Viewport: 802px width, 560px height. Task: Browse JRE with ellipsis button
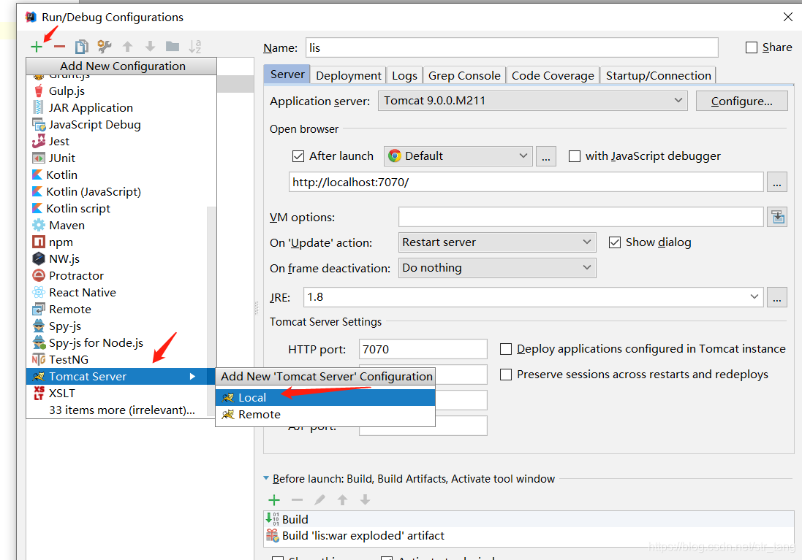click(x=776, y=297)
